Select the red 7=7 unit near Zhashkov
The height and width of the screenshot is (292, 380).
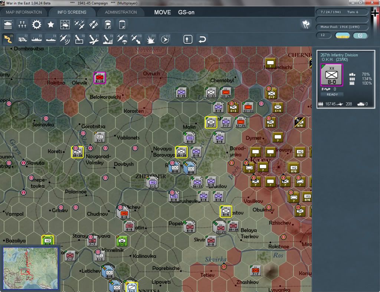255,271
